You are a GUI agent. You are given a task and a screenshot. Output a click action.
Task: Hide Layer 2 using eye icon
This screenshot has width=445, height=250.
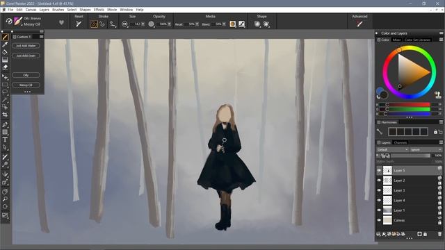pos(379,181)
